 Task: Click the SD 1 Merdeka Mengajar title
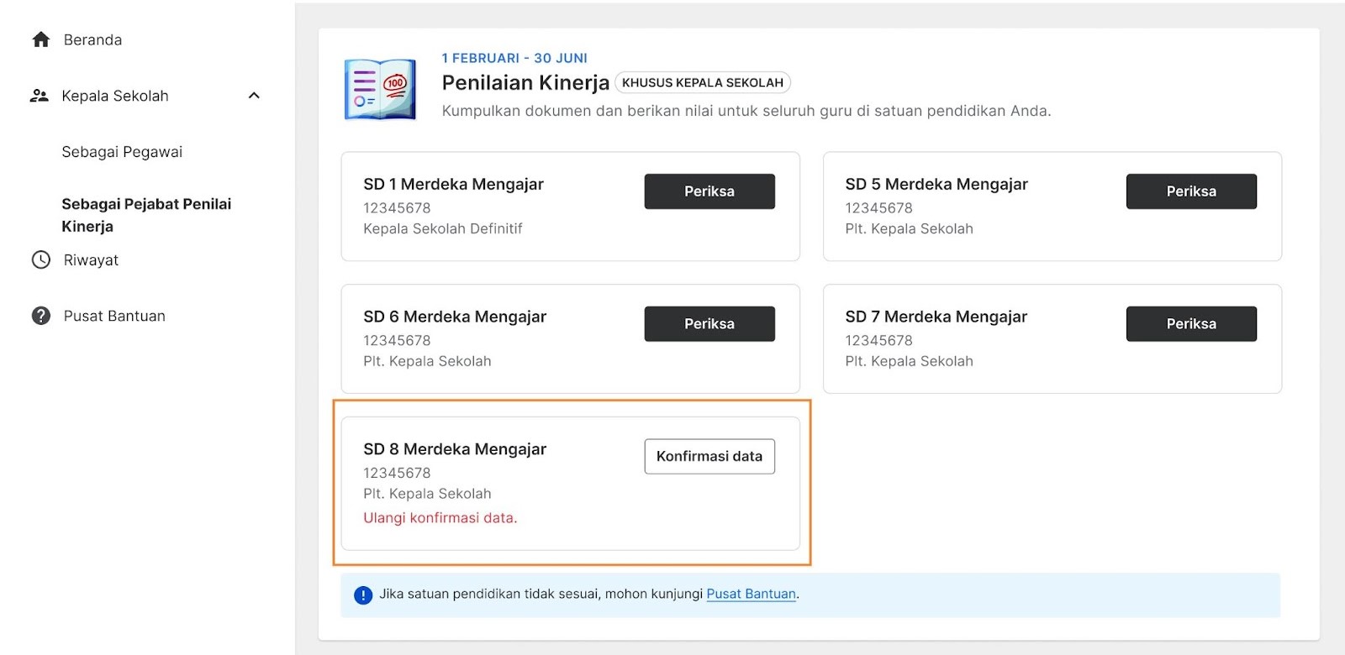453,184
